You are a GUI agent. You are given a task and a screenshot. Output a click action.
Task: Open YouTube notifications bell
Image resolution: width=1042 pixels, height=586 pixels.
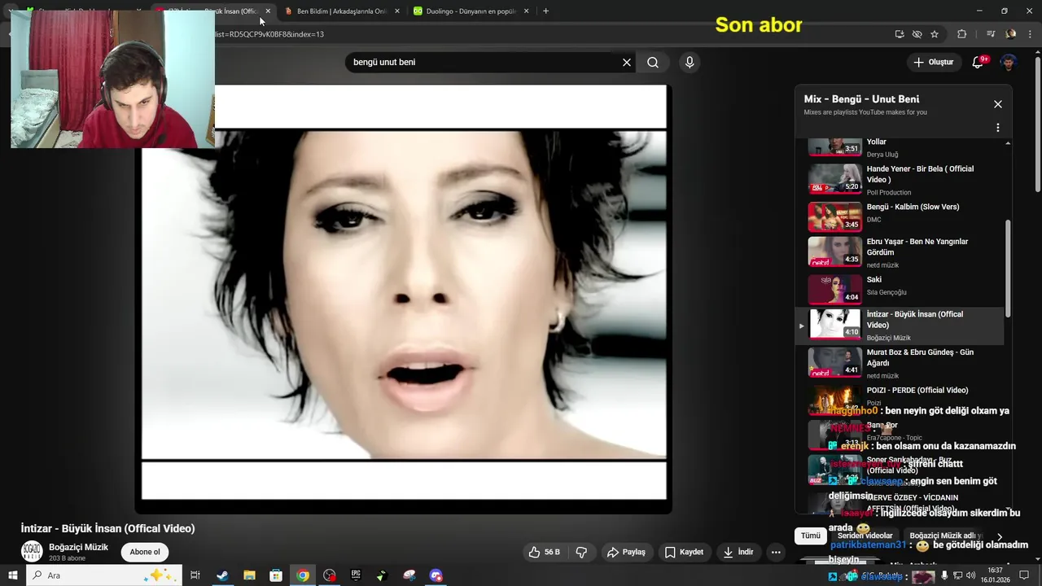(x=979, y=62)
